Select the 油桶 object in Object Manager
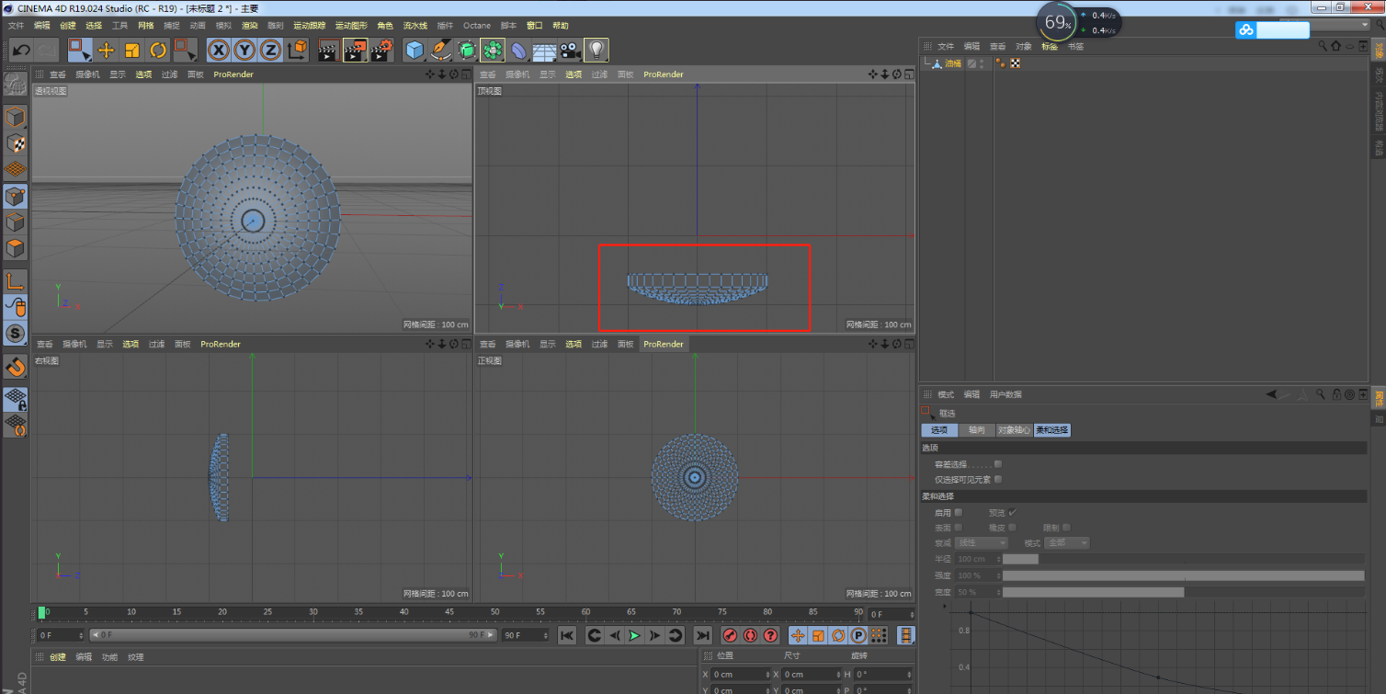The width and height of the screenshot is (1386, 694). (x=952, y=63)
